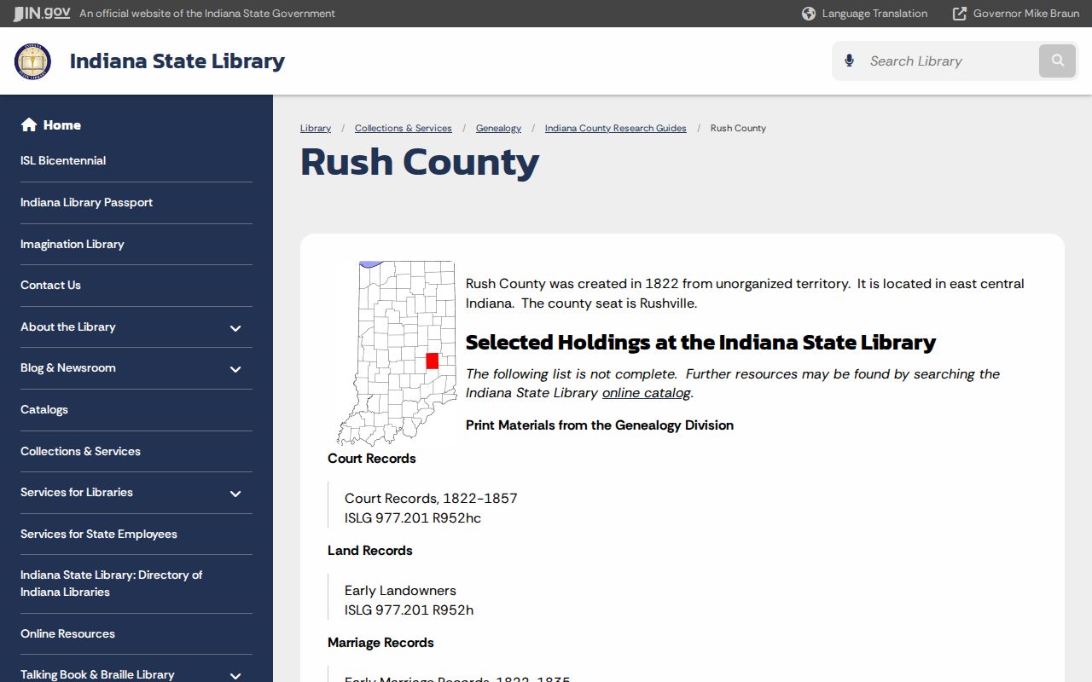
Task: Select Services for State Employees
Action: (x=99, y=534)
